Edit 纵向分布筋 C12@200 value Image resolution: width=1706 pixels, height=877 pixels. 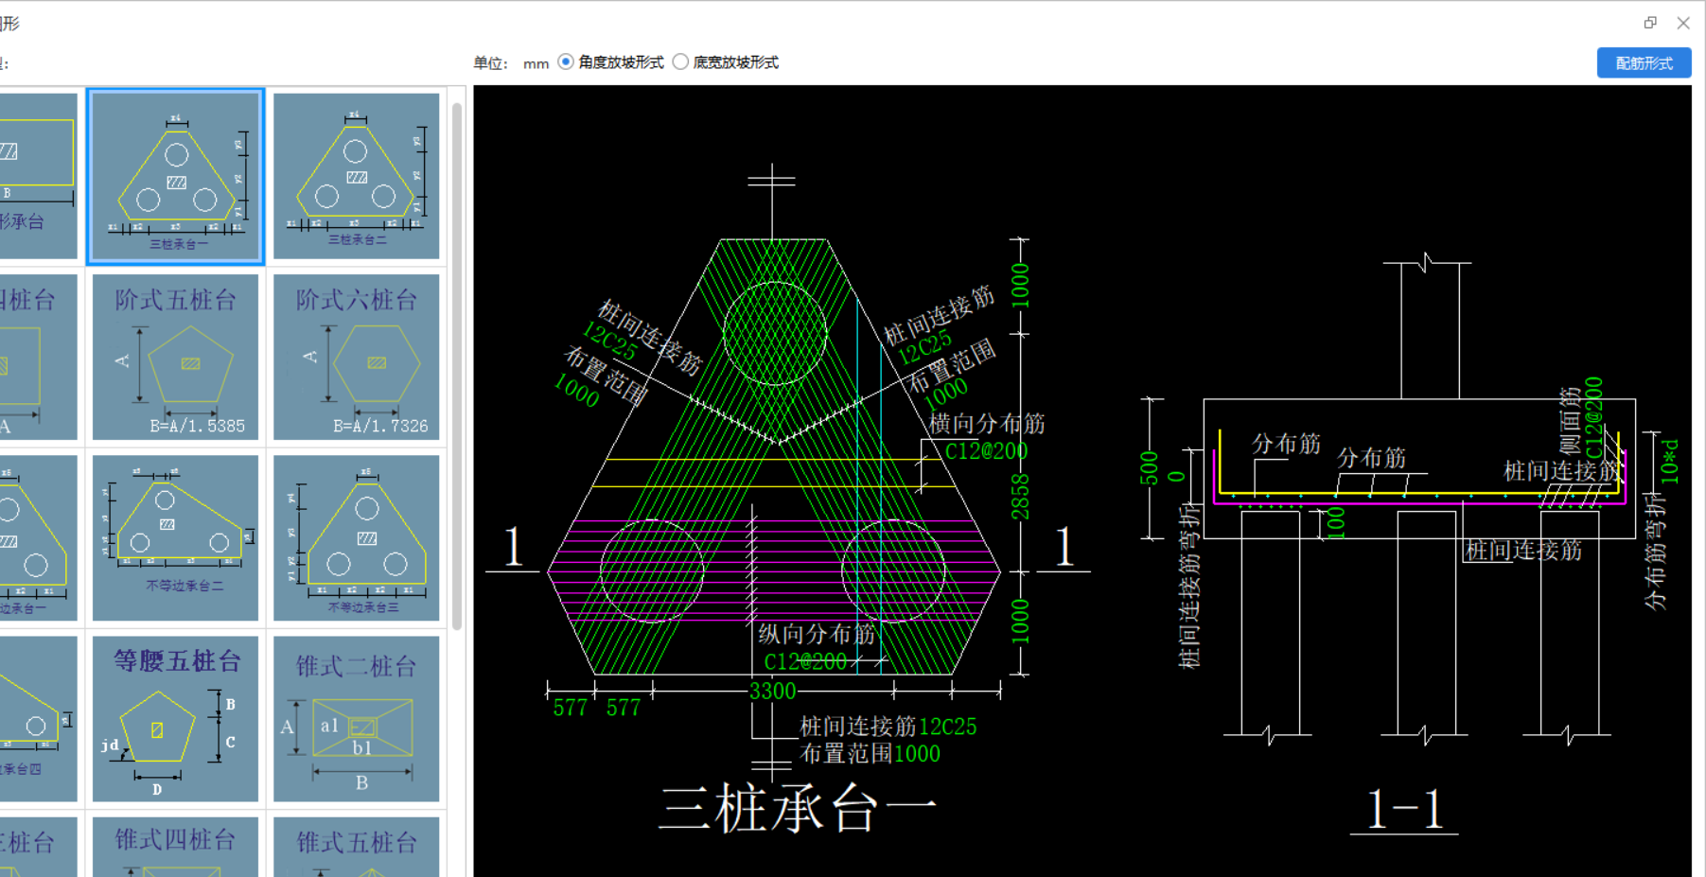[x=805, y=661]
